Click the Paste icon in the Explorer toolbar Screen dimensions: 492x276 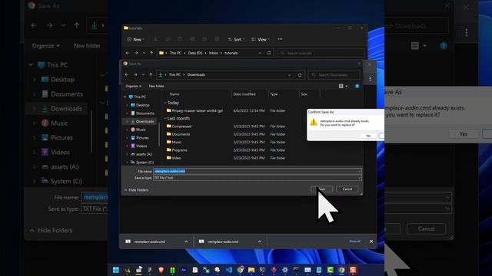click(180, 39)
